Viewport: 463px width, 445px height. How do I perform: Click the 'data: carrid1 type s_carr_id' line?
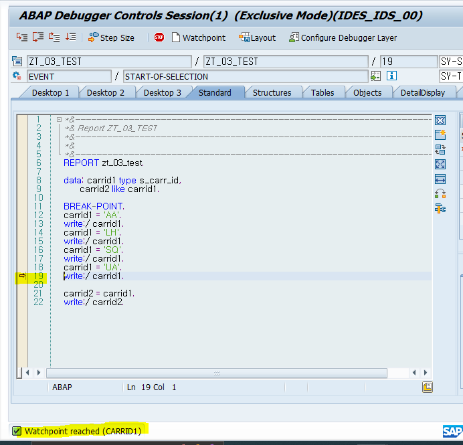click(x=122, y=180)
